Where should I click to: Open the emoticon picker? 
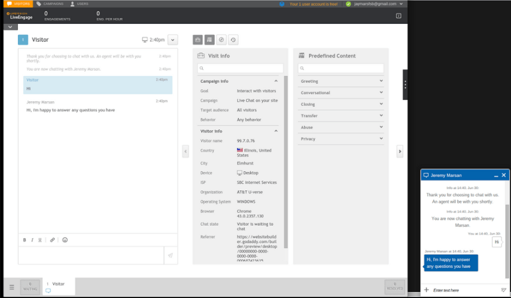65,240
